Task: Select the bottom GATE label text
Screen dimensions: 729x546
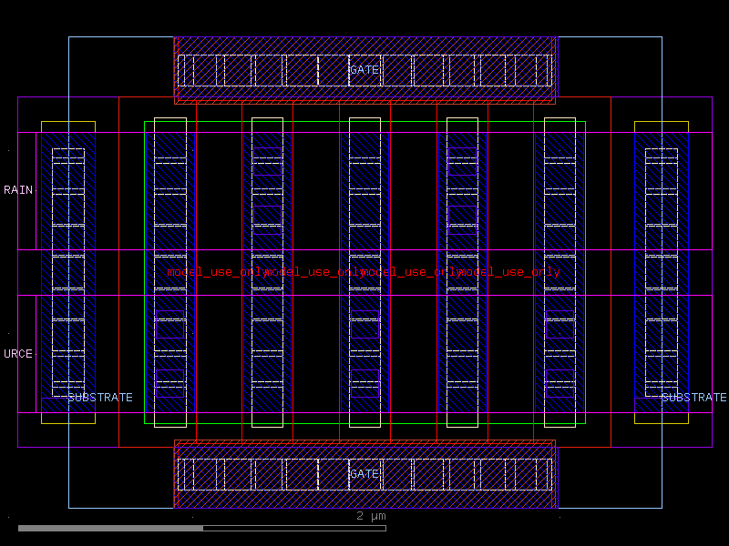Action: point(364,474)
